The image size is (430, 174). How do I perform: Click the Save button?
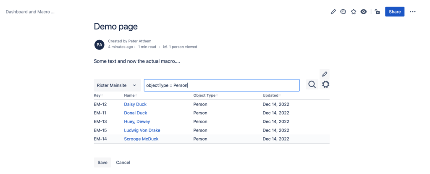[102, 163]
